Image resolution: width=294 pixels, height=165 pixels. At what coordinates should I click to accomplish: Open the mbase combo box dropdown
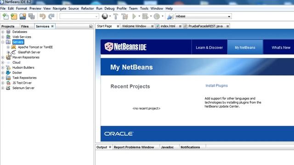(229, 16)
